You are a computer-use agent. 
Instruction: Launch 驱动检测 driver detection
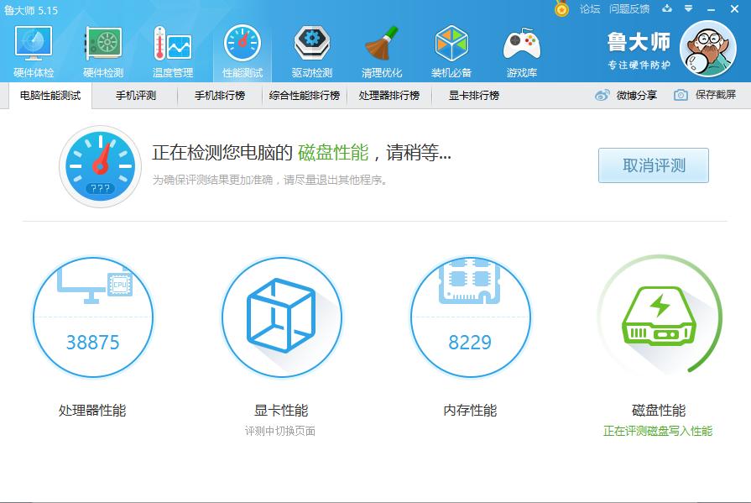click(x=310, y=48)
